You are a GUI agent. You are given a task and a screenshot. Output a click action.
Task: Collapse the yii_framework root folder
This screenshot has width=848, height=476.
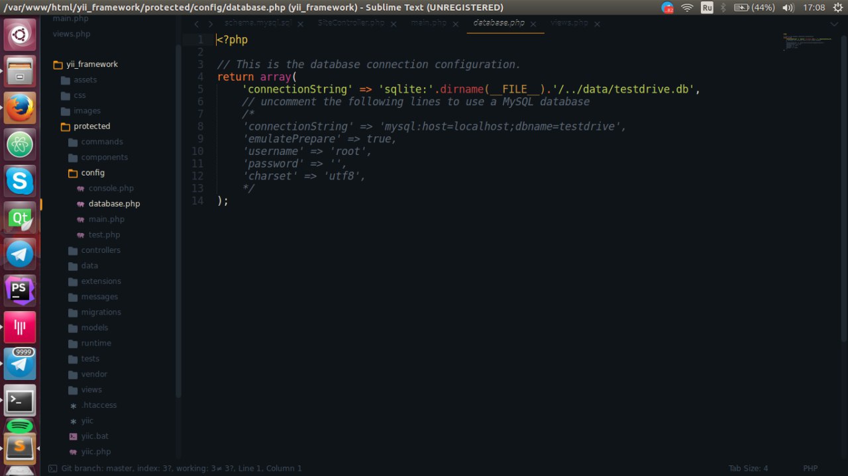point(58,64)
